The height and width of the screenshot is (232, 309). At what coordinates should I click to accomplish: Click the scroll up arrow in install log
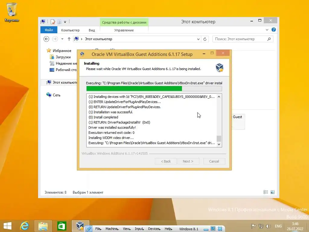[x=219, y=97]
